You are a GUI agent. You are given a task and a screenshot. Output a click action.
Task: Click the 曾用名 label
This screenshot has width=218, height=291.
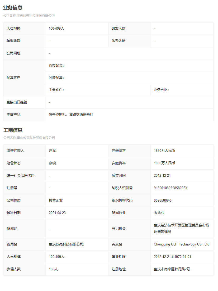12,244
